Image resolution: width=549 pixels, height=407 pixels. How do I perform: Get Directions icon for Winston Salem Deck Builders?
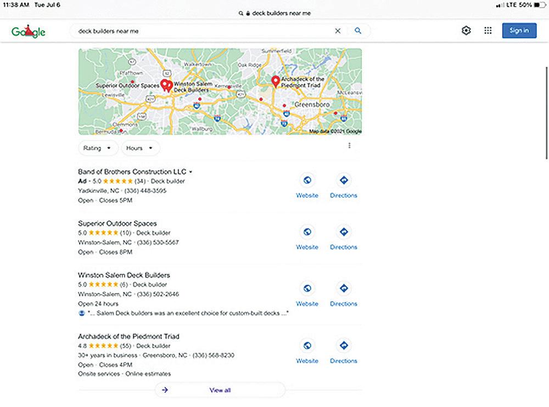344,289
